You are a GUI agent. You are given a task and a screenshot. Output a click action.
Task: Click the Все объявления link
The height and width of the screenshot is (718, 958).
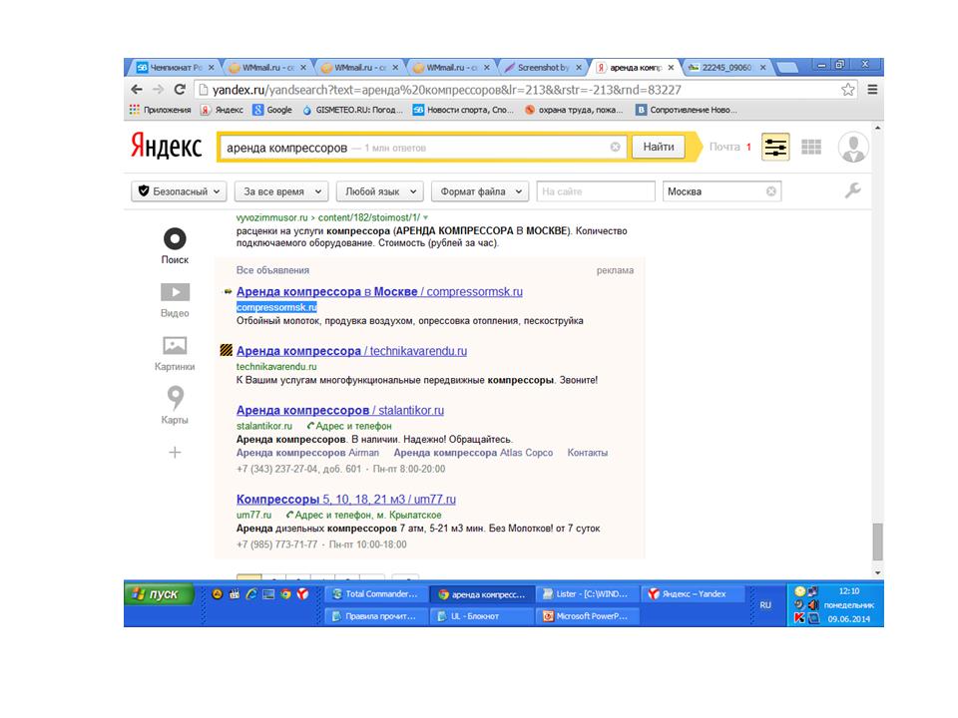272,270
